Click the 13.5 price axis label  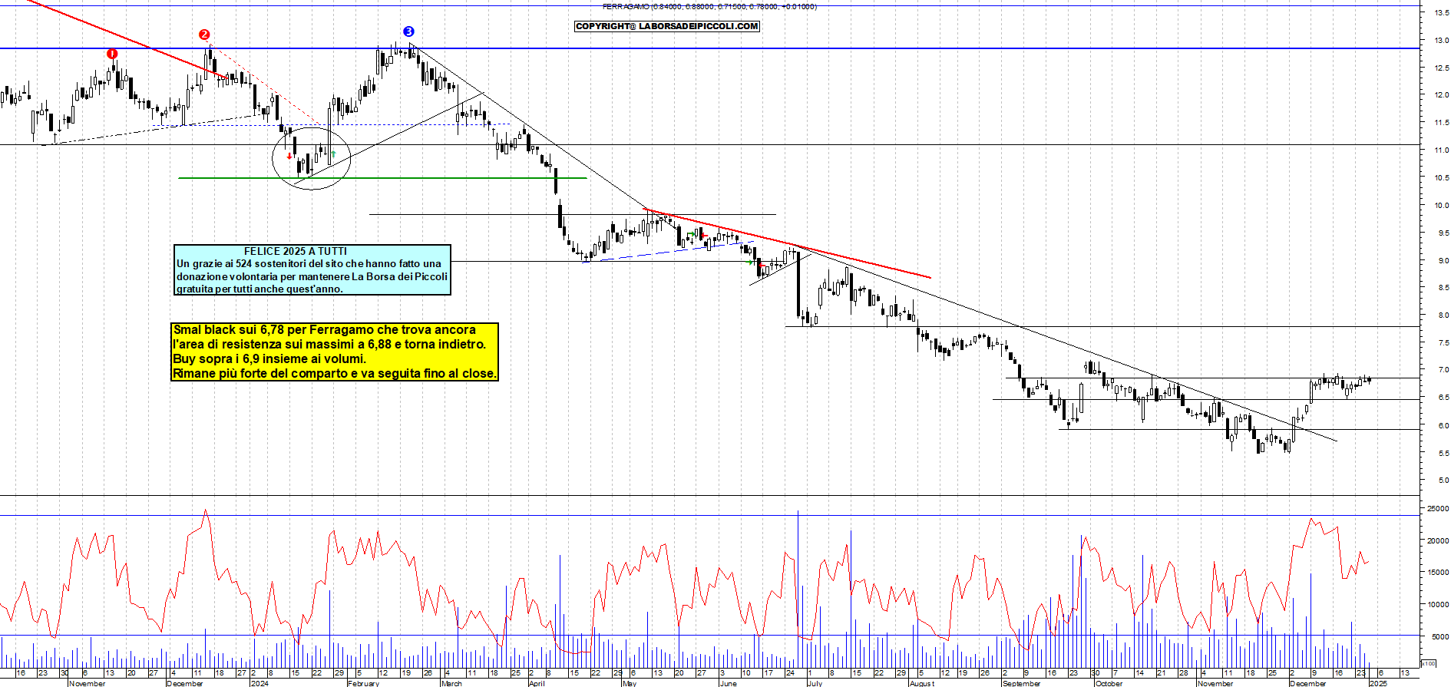(x=1442, y=12)
